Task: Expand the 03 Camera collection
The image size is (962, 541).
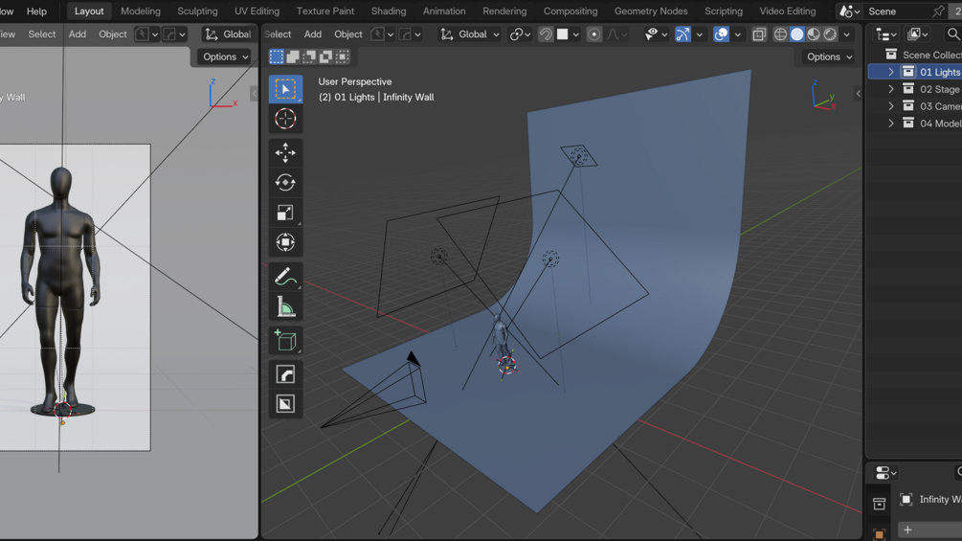Action: pyautogui.click(x=891, y=106)
